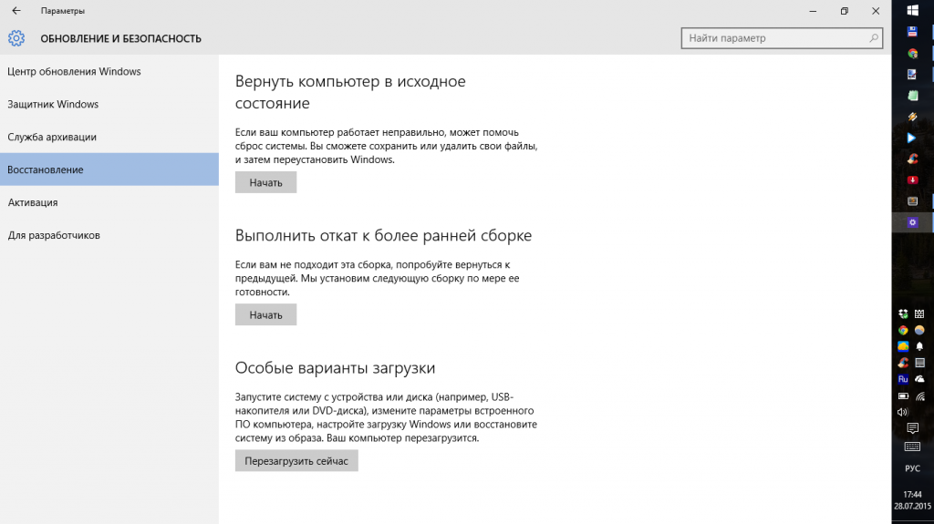The height and width of the screenshot is (524, 934).
Task: Open the picture-frame taskbar app
Action: 912,201
